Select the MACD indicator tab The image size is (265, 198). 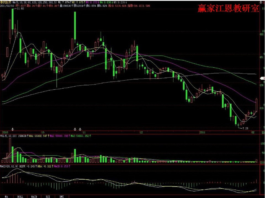[34, 197]
